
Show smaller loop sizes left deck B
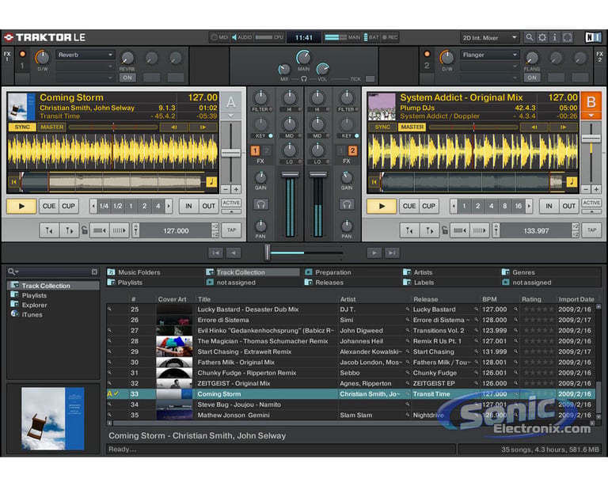click(x=454, y=206)
